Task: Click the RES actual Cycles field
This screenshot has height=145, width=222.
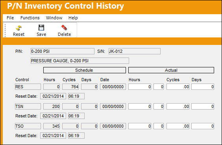Action: point(178,87)
